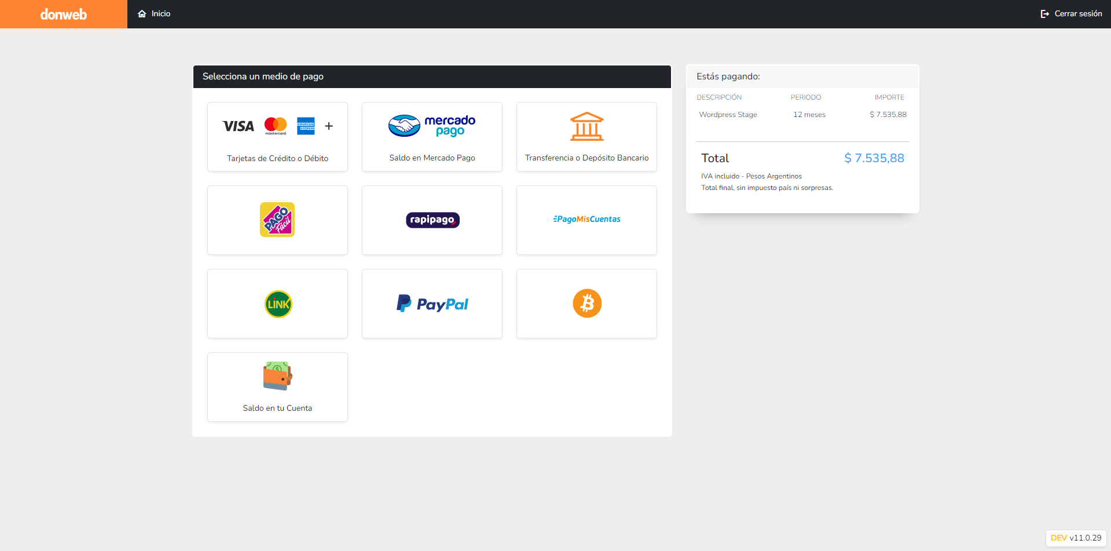1111x551 pixels.
Task: Click the DEV v11.0.29 version badge
Action: 1076,538
